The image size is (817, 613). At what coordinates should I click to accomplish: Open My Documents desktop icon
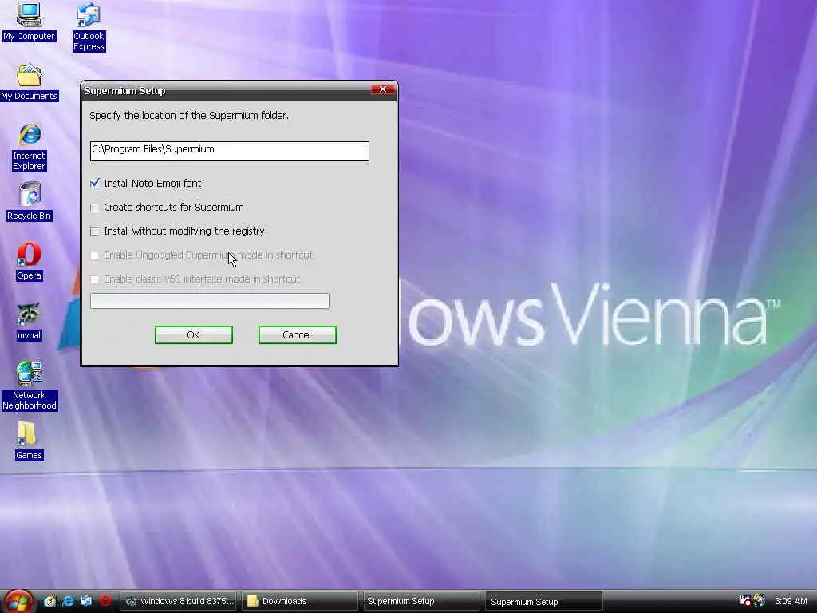[30, 82]
